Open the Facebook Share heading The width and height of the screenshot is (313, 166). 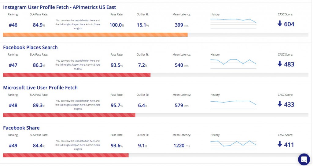[x=21, y=128]
